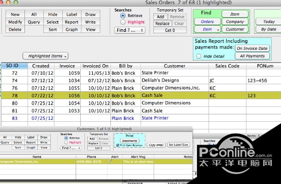The height and width of the screenshot is (184, 281).
Task: Click Add in Temporary Set, Sales Orders
Action: [161, 17]
